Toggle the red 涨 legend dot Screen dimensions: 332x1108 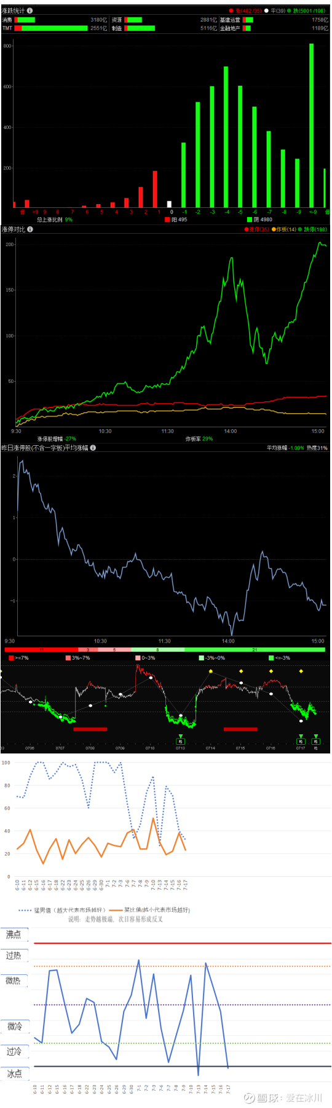coord(231,11)
